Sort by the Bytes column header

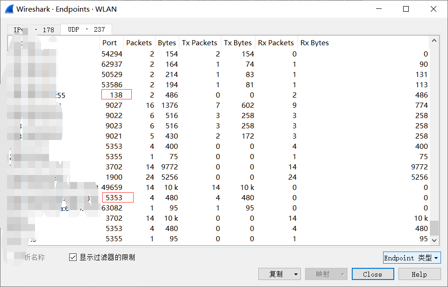(x=167, y=42)
